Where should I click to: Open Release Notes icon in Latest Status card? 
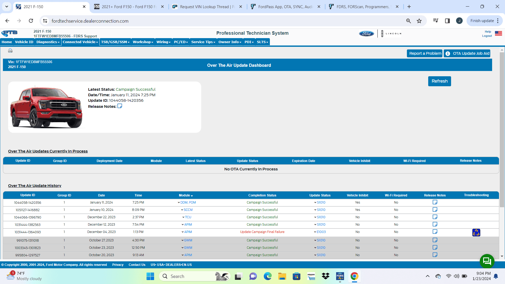coord(120,106)
